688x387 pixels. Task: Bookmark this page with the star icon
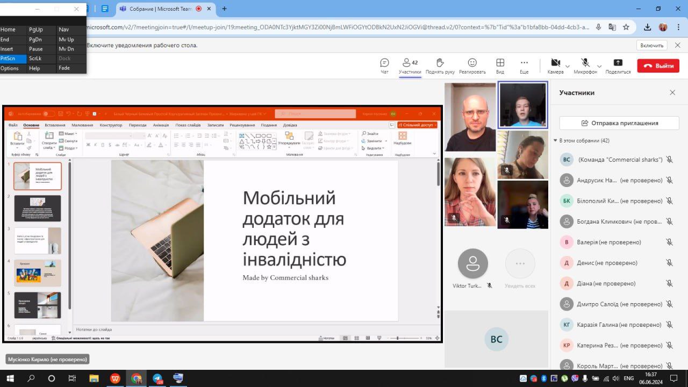(626, 27)
